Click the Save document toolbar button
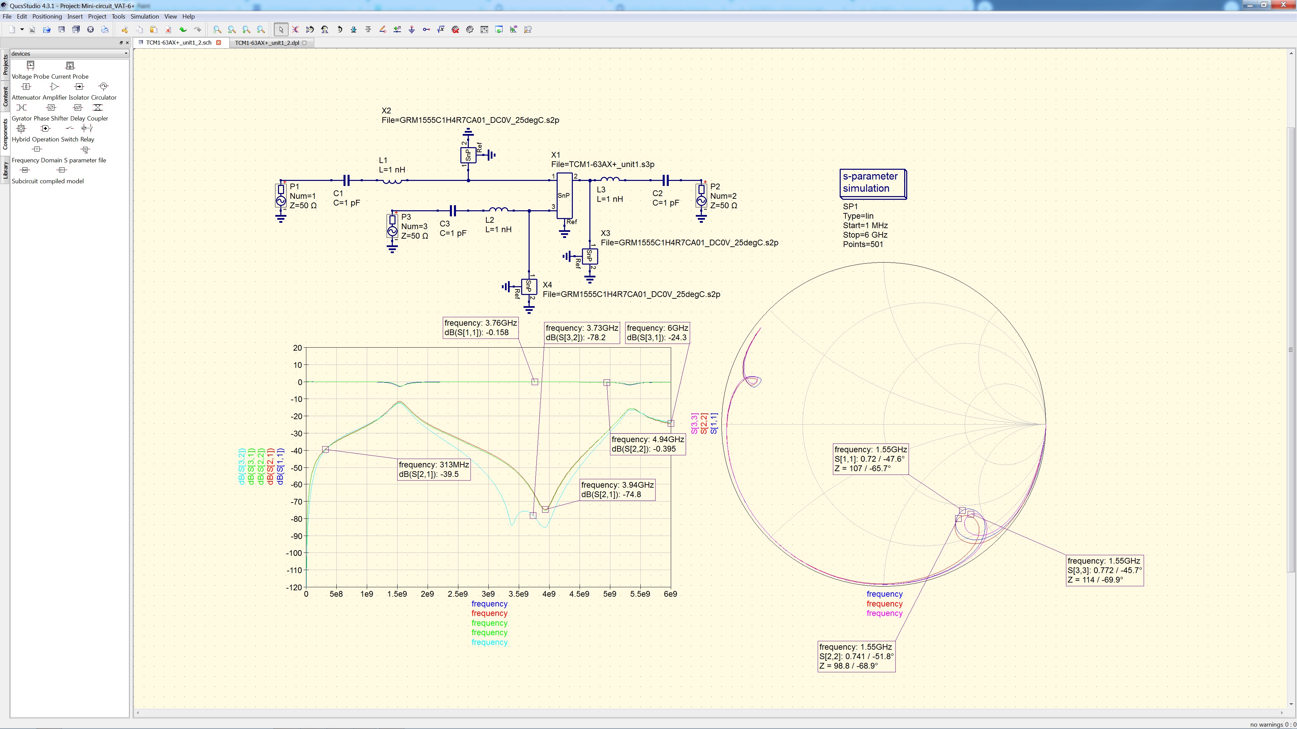 62,29
